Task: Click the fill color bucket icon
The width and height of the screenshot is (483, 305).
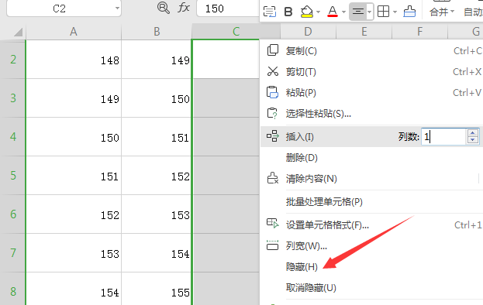Action: [306, 12]
